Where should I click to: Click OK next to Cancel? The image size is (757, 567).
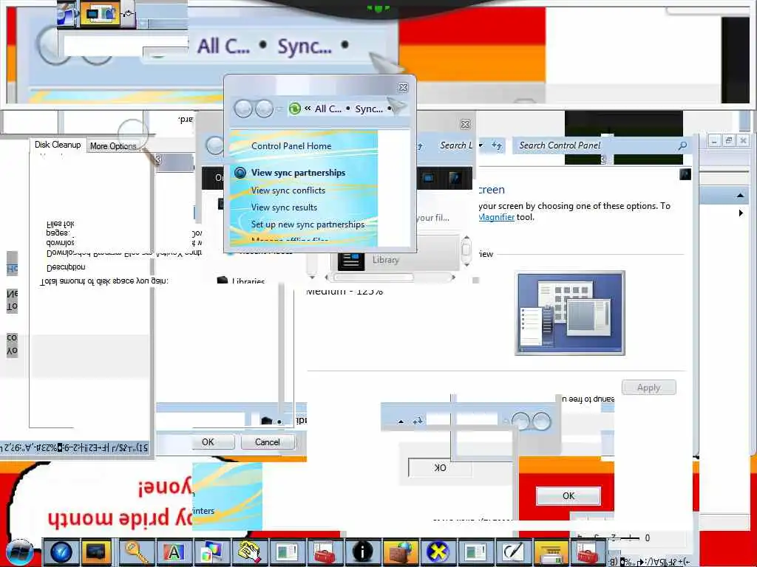208,441
